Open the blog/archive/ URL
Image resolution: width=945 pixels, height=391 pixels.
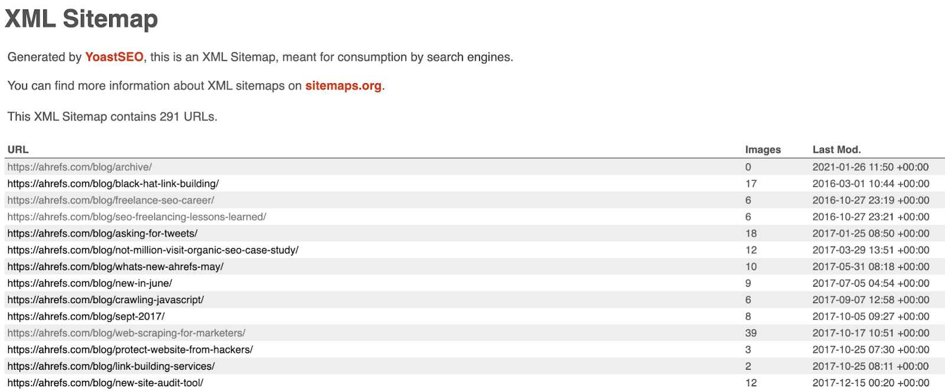(x=80, y=167)
